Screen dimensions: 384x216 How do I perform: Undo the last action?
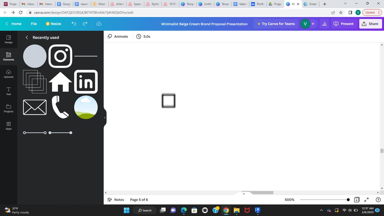coord(74,24)
